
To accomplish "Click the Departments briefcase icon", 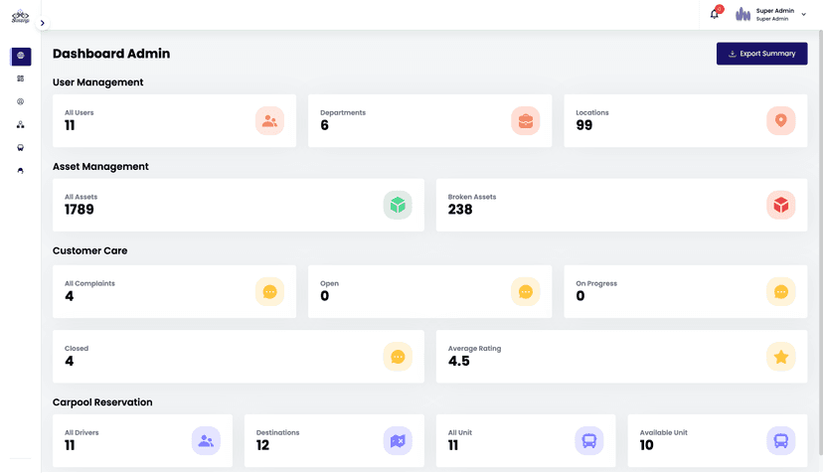I will pos(526,121).
